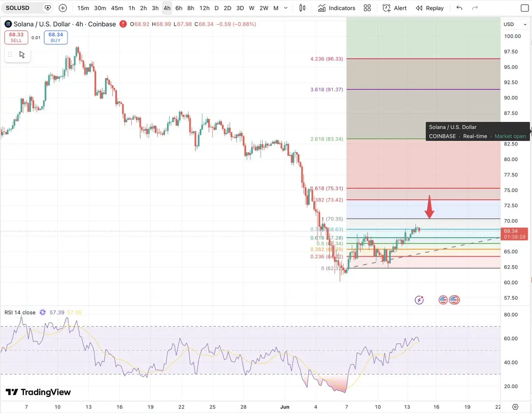Create an Alert

[x=394, y=8]
